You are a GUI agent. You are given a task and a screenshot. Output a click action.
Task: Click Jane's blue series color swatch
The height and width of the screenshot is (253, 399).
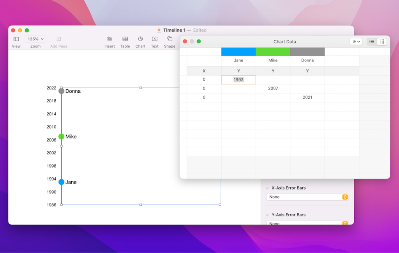click(x=238, y=51)
